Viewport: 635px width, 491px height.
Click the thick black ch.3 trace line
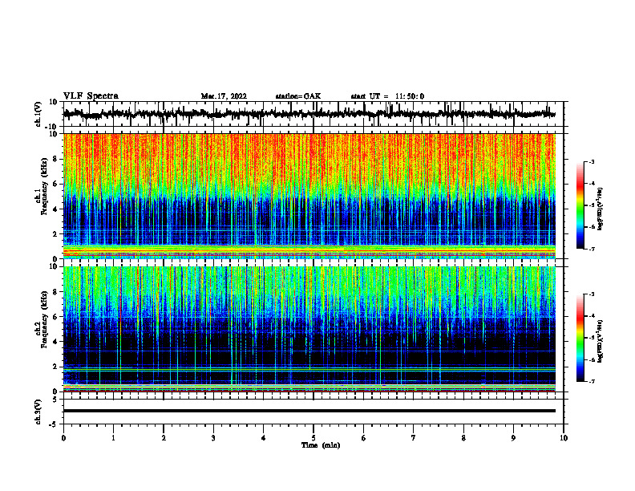click(309, 411)
